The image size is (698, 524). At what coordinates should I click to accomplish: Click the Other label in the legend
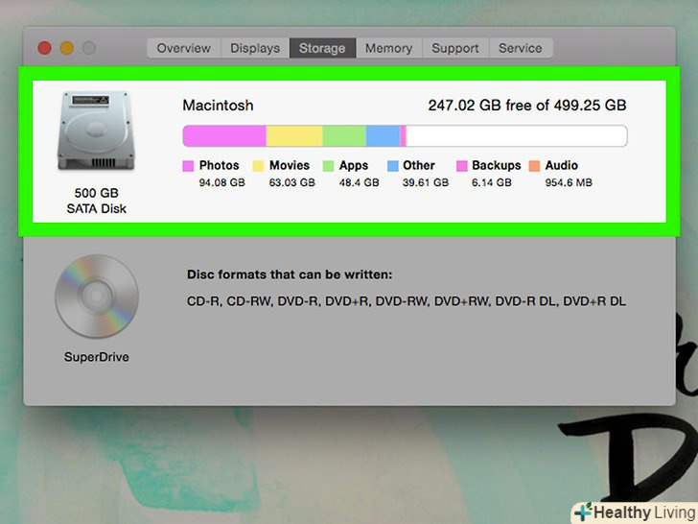click(418, 165)
